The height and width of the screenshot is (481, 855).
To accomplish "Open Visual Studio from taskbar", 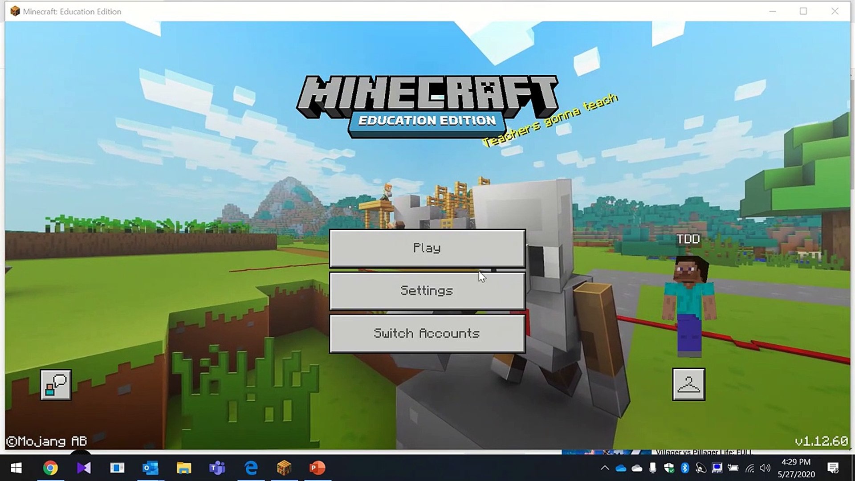I will coord(84,468).
